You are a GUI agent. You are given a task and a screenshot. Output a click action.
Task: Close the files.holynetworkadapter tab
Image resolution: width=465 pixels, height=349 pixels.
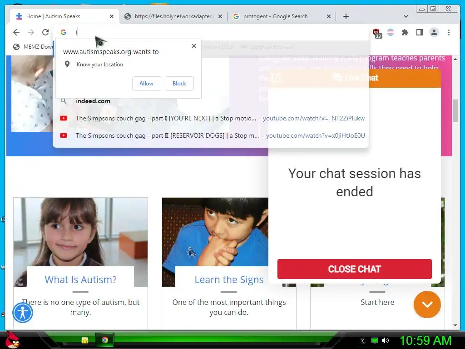tap(220, 16)
